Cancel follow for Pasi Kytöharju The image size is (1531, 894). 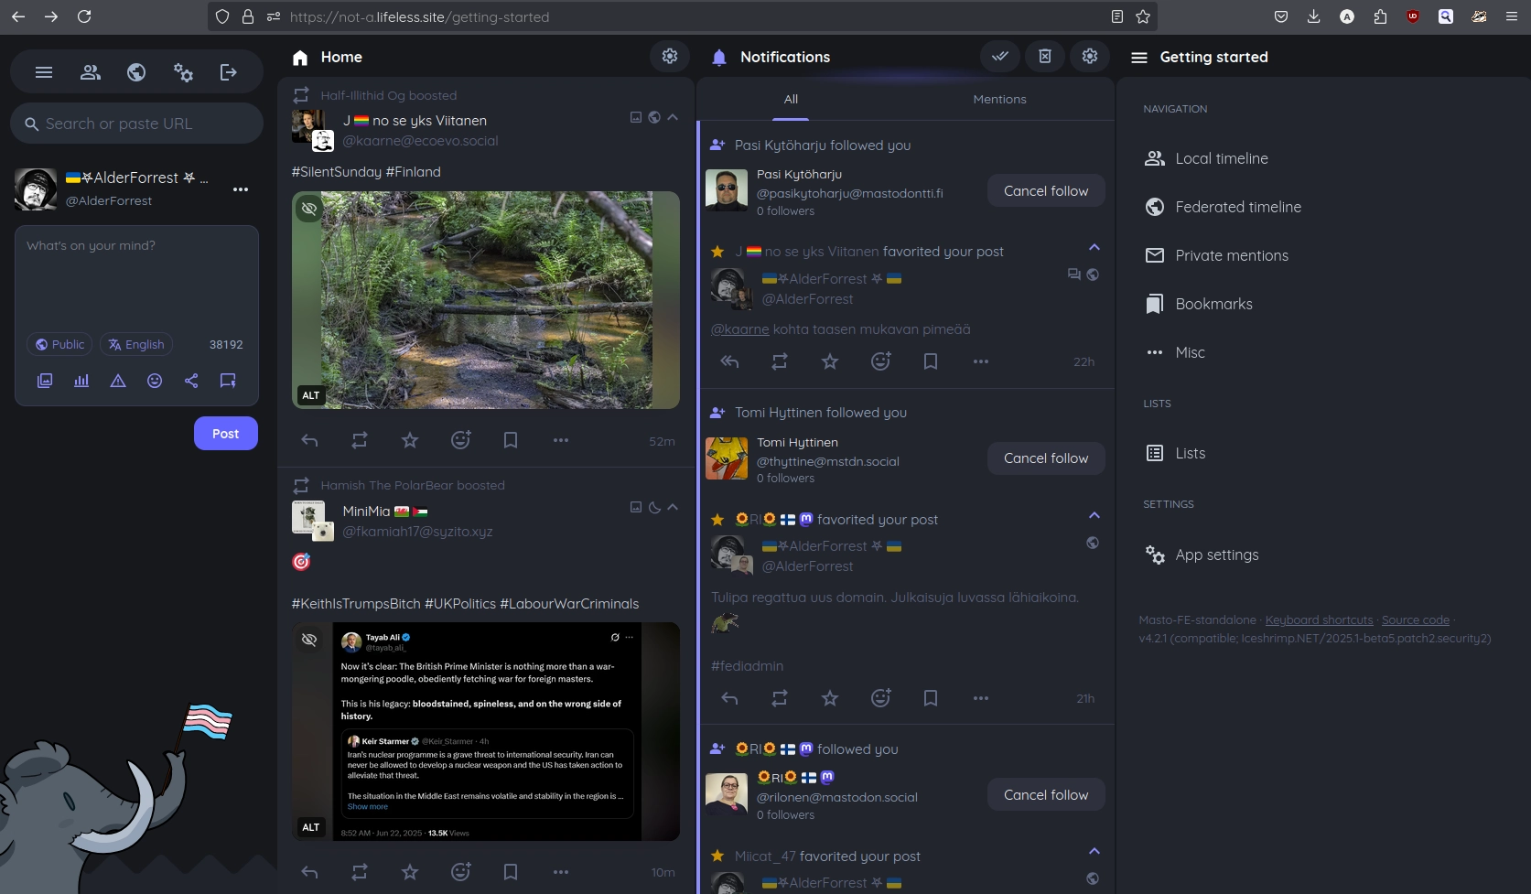(x=1045, y=190)
